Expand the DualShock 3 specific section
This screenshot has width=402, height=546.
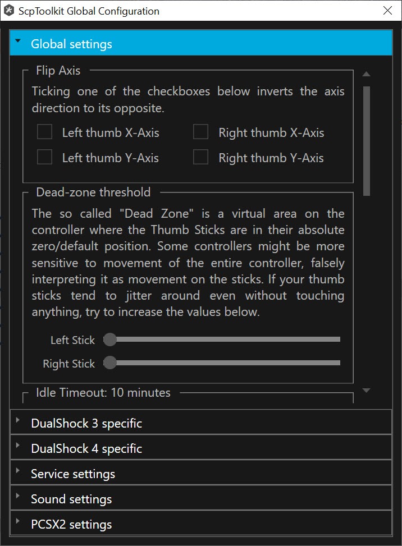coord(201,423)
